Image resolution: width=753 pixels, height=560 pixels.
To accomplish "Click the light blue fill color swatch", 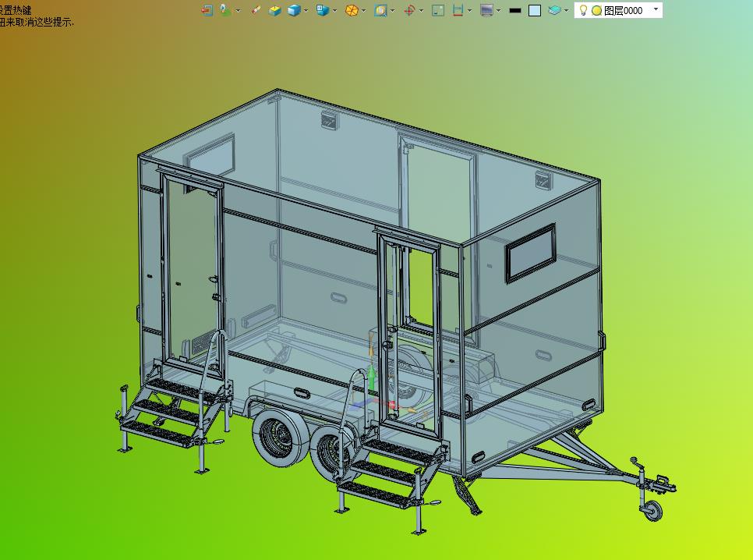I will 535,11.
